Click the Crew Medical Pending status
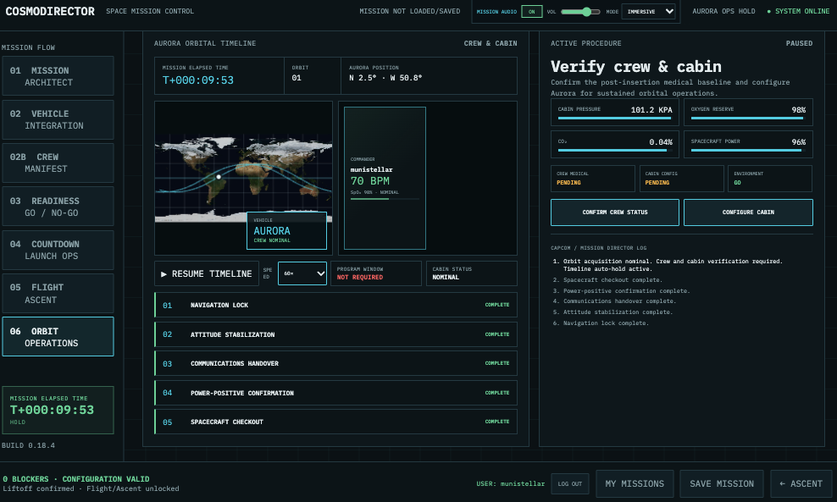Viewport: 837px width, 502px height. coord(593,178)
